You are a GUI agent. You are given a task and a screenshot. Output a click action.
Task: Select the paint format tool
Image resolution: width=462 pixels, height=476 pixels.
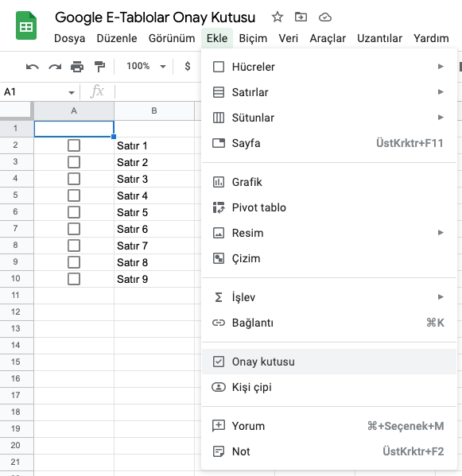click(x=99, y=67)
